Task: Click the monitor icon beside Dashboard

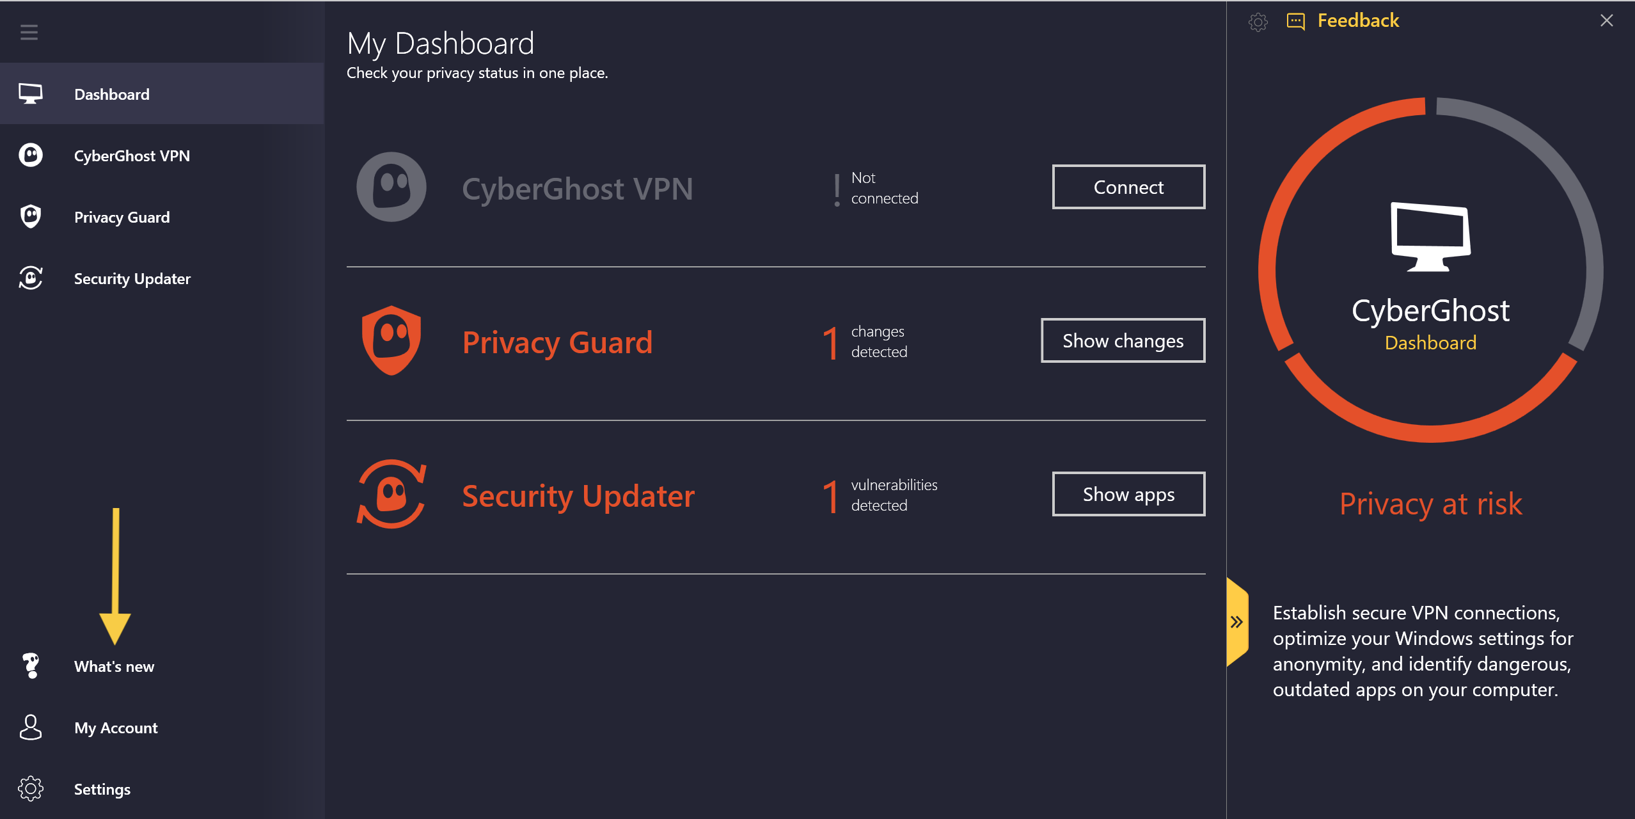Action: coord(30,93)
